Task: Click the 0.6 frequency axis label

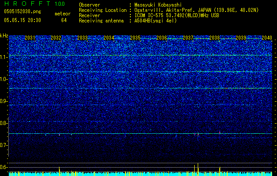Action: (x=4, y=167)
